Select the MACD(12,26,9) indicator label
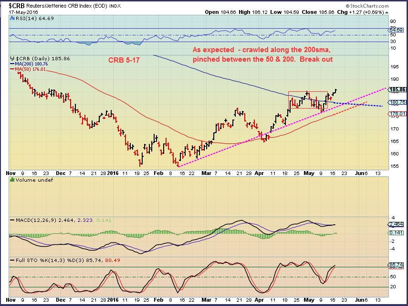Screen dimensions: 408x306 [36, 220]
